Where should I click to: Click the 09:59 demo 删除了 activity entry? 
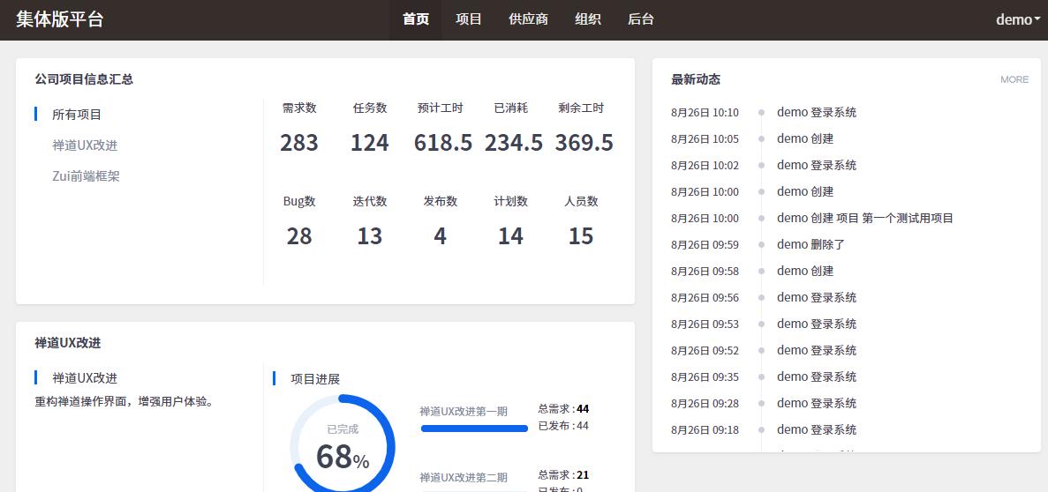(x=811, y=244)
